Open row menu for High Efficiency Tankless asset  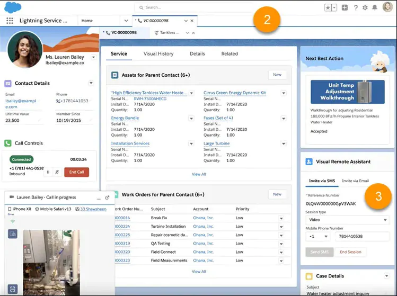tap(191, 93)
